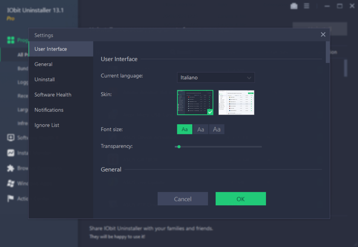Screen dimensions: 358x247
Task: Click the Browser Extensions puzzle icon
Action: pos(11,168)
